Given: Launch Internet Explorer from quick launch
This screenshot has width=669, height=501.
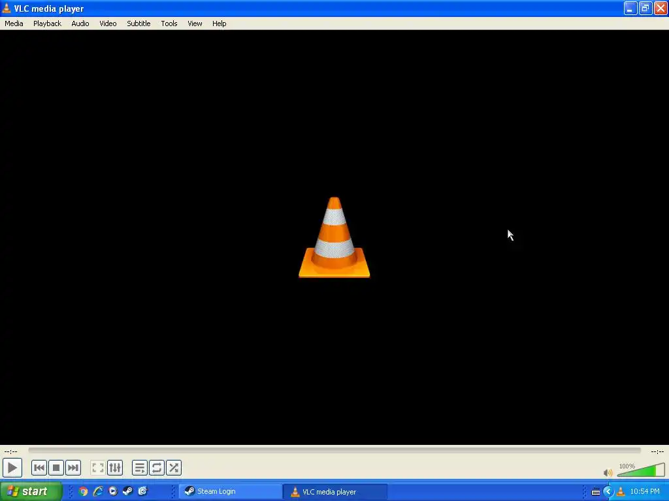Looking at the screenshot, I should click(x=98, y=492).
